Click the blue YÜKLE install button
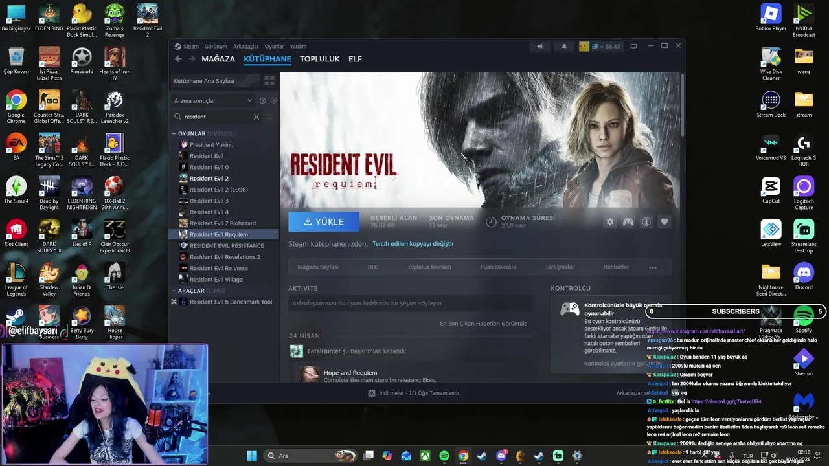This screenshot has height=466, width=829. tap(324, 221)
